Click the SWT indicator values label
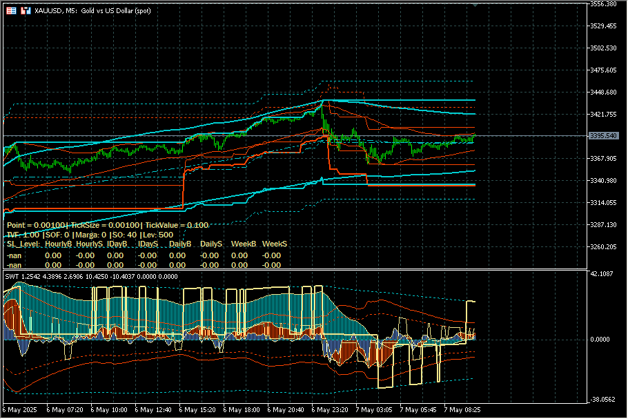 pos(91,276)
